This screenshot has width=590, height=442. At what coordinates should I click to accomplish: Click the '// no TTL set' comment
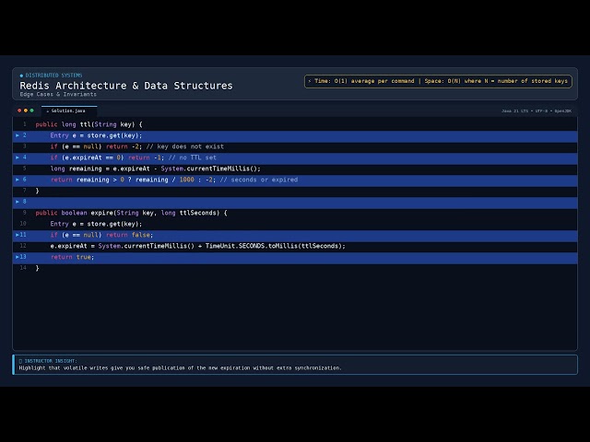click(x=193, y=157)
